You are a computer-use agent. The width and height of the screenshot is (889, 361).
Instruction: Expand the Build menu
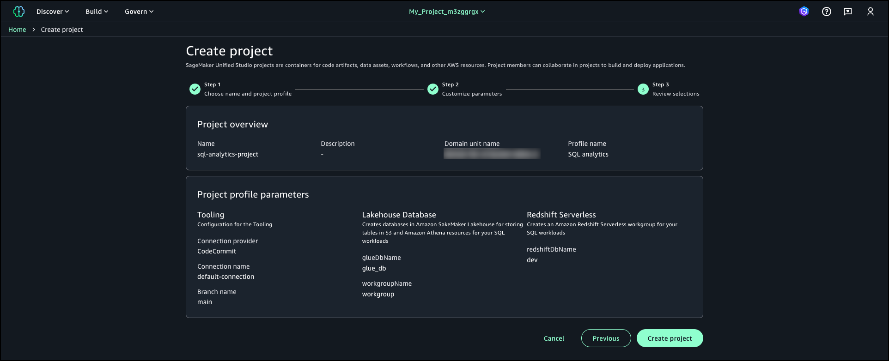[97, 12]
